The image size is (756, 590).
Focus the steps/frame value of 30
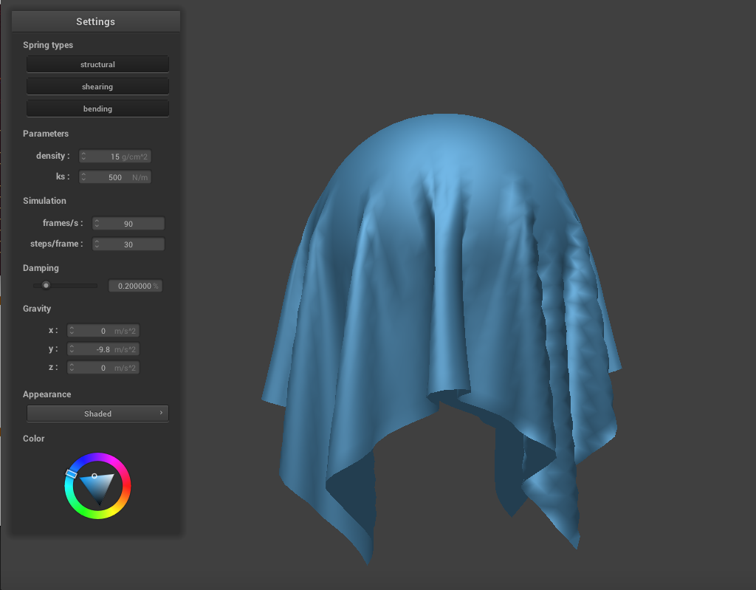pyautogui.click(x=129, y=244)
